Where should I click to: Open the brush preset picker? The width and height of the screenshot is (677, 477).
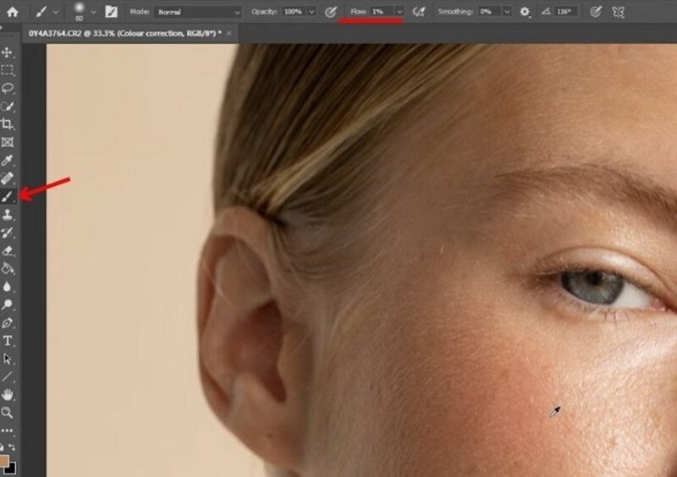[94, 12]
